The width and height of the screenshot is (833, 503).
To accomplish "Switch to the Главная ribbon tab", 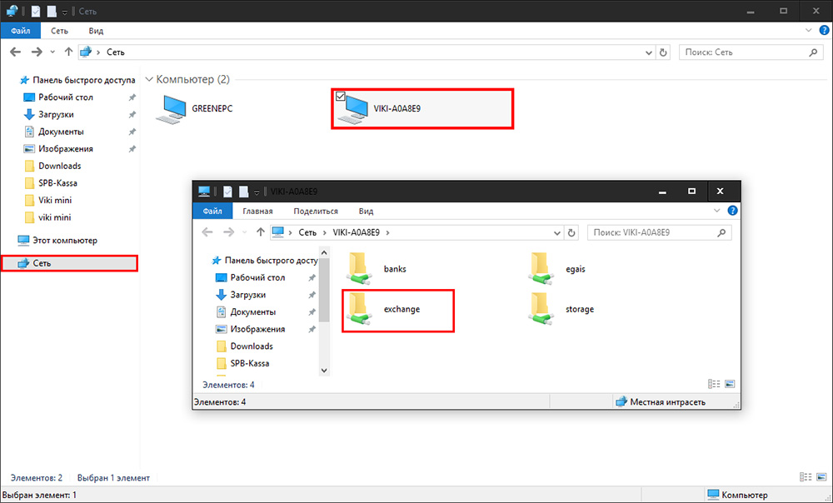I will click(x=257, y=211).
